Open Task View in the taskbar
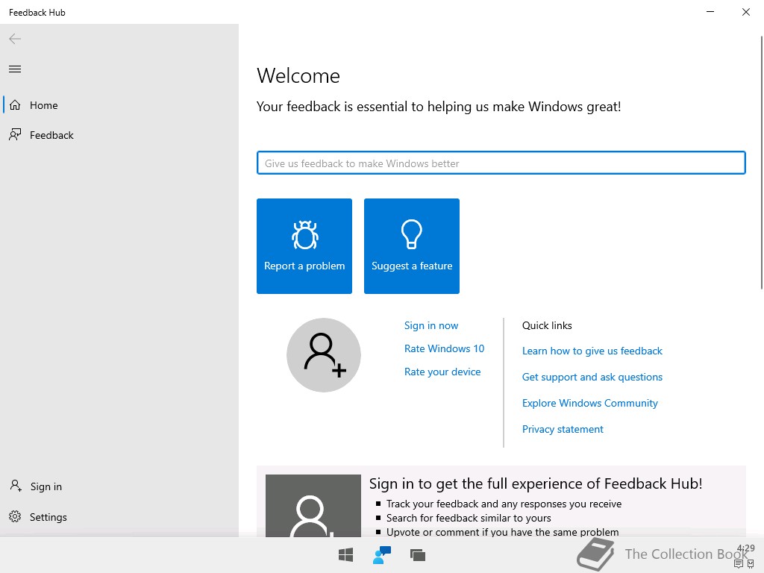The image size is (764, 573). (418, 555)
